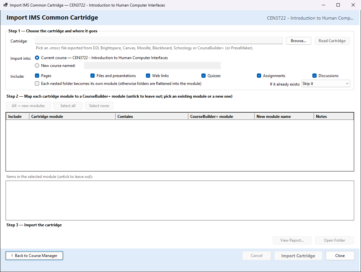
Task: Click the Cancel button
Action: [x=257, y=256]
